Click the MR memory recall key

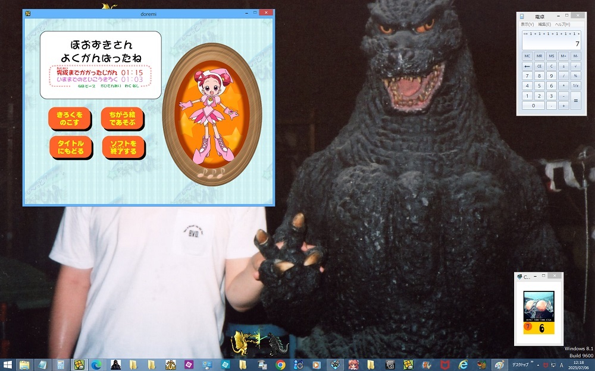pyautogui.click(x=539, y=56)
